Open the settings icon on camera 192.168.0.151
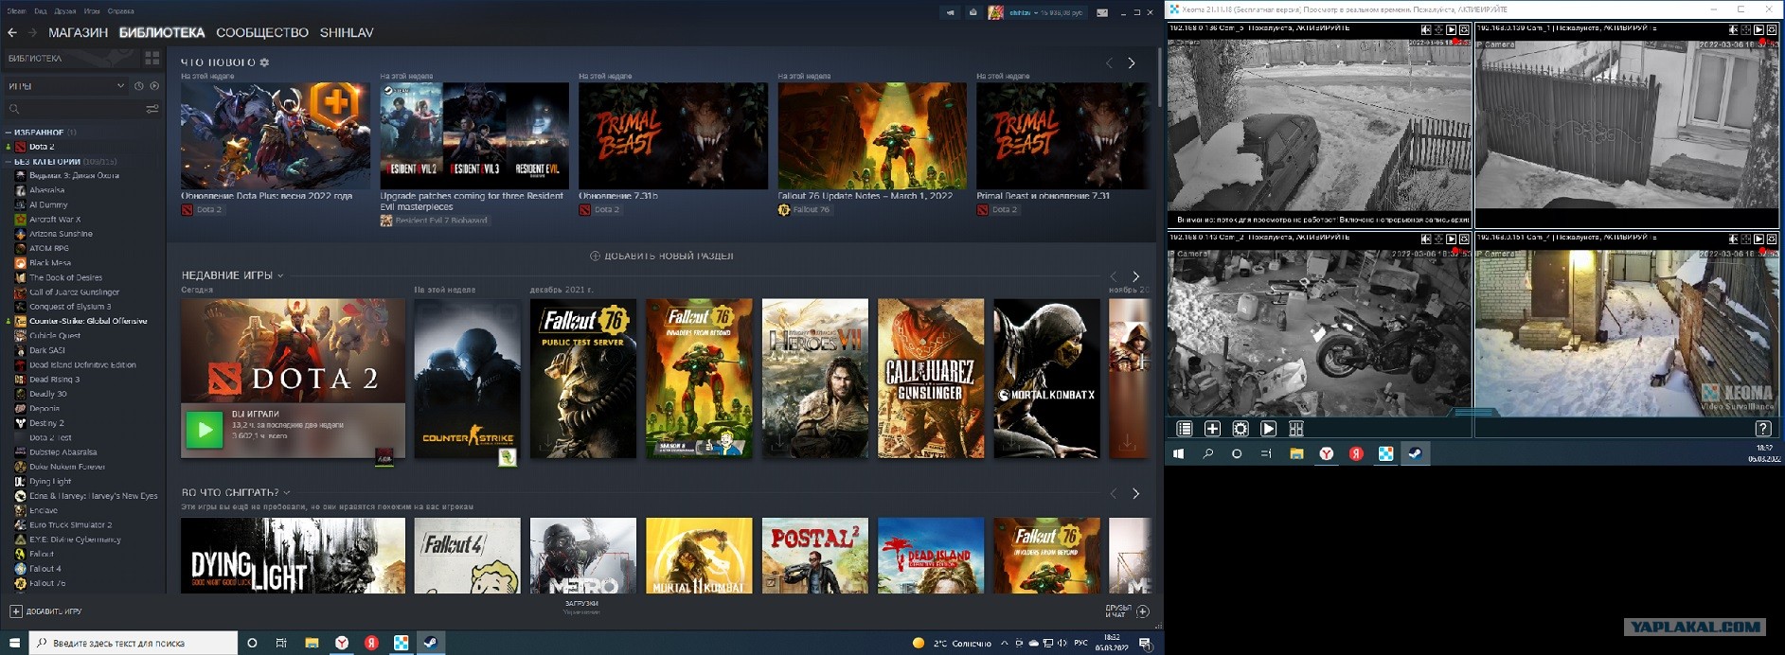The image size is (1785, 655). coord(1773,239)
